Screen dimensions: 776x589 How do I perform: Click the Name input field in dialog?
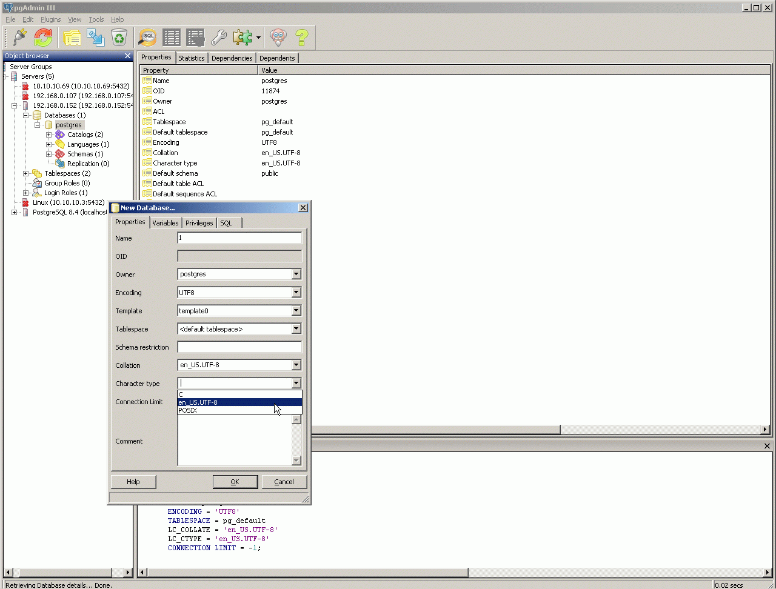pos(239,238)
